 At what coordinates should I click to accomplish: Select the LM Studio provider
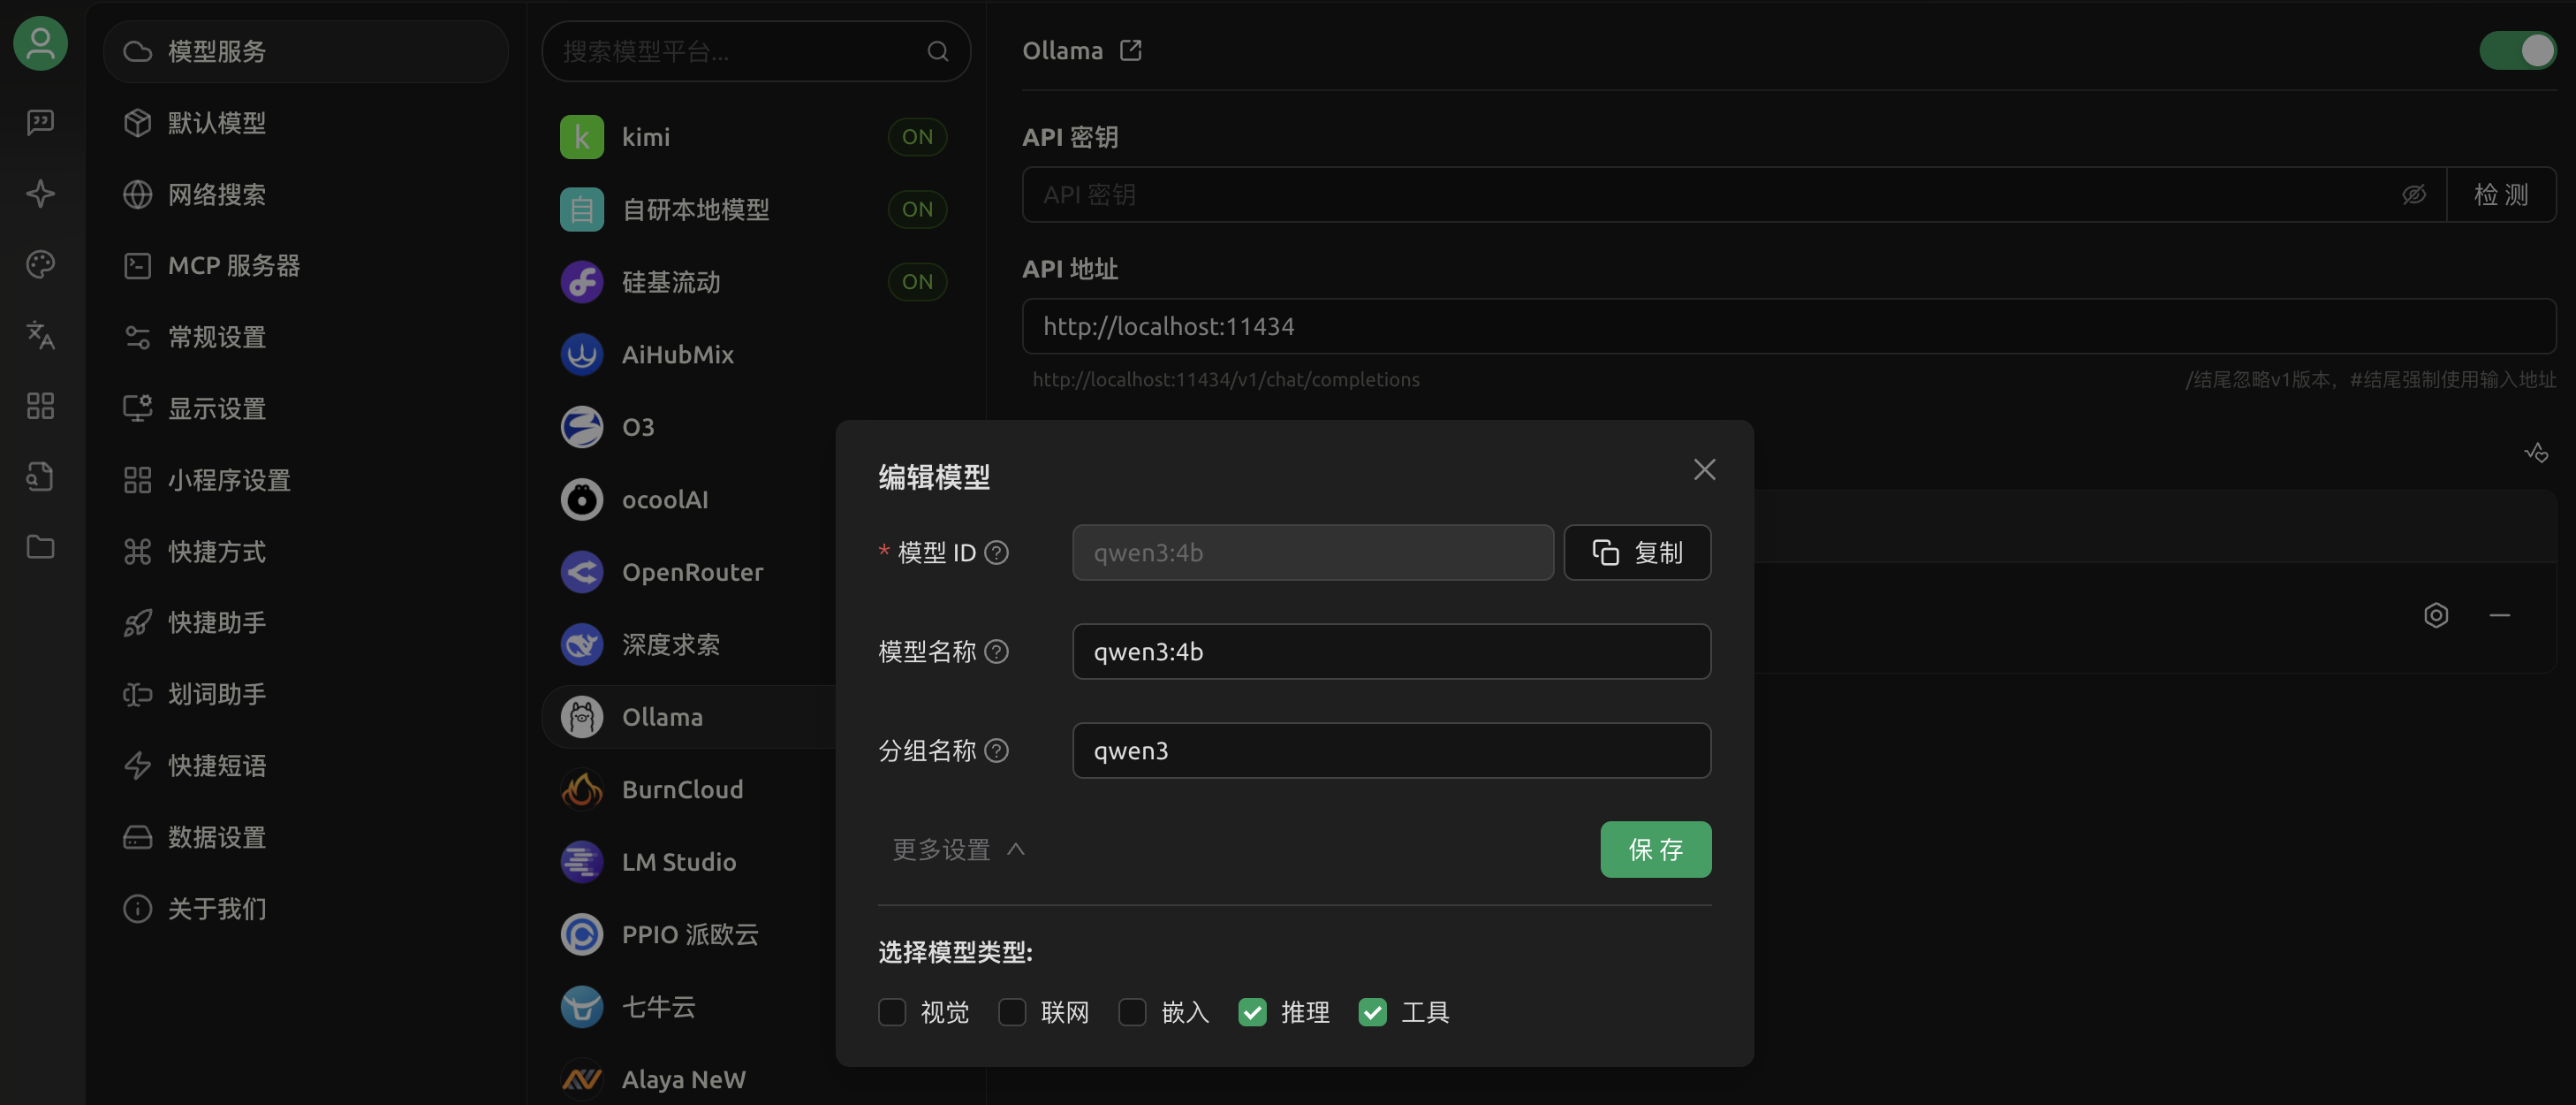pyautogui.click(x=678, y=862)
